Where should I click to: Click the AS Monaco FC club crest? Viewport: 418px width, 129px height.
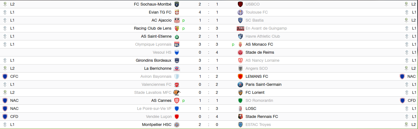coord(240,44)
